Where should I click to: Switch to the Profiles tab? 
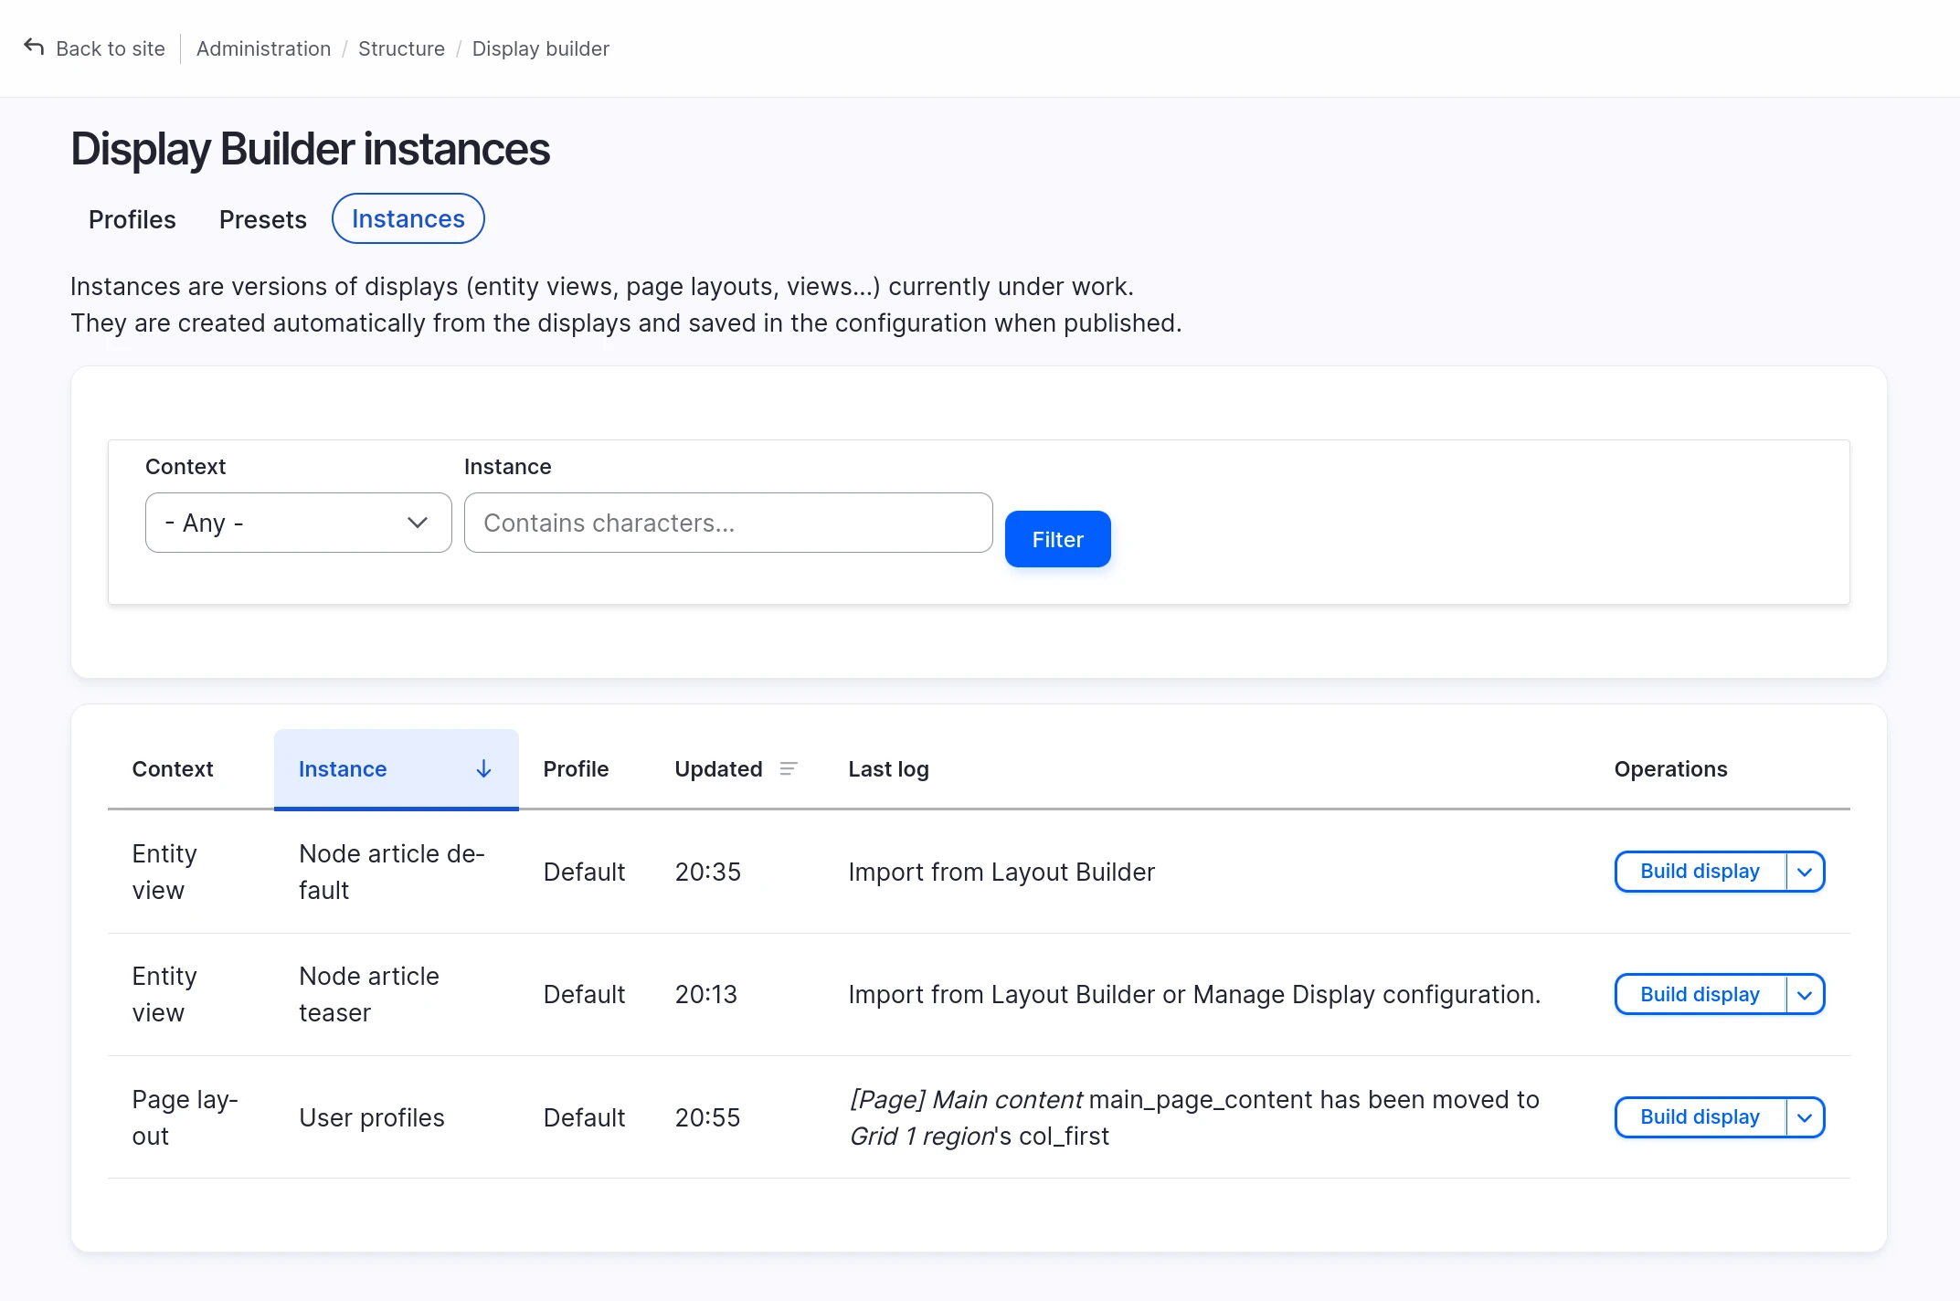[x=132, y=219]
